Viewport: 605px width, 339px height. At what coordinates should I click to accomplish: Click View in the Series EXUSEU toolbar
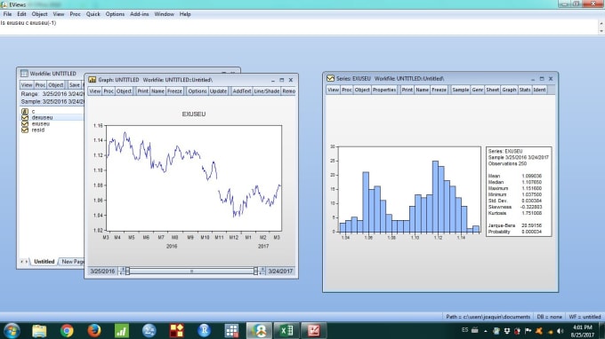(333, 90)
